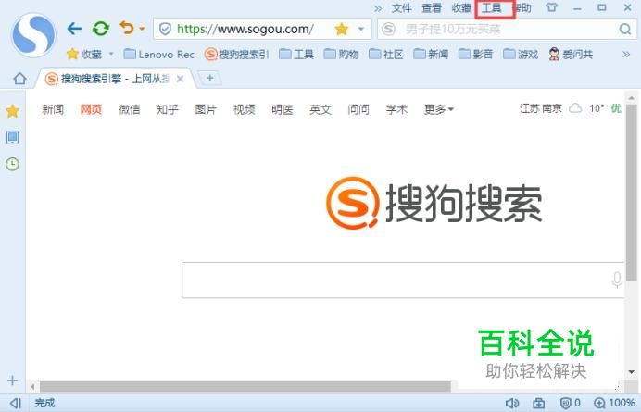The image size is (641, 412).
Task: Click the microphone voice search icon
Action: click(617, 280)
